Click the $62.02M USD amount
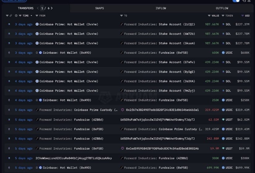The image size is (255, 173). tap(243, 120)
